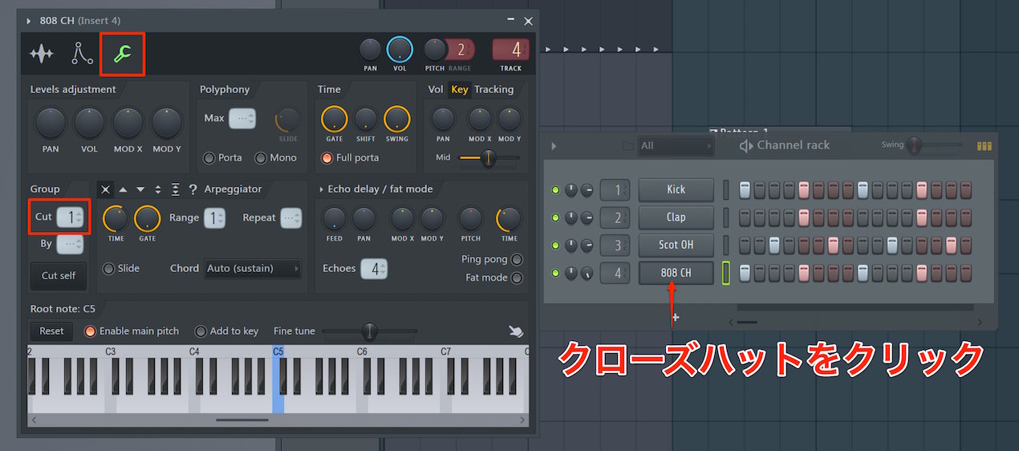Select the wrench miscellaneous functions icon

(122, 54)
